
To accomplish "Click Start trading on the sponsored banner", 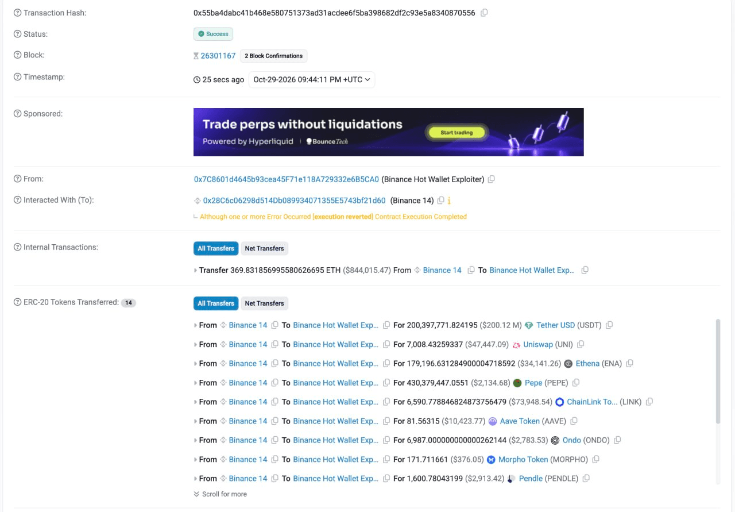I will coord(457,133).
